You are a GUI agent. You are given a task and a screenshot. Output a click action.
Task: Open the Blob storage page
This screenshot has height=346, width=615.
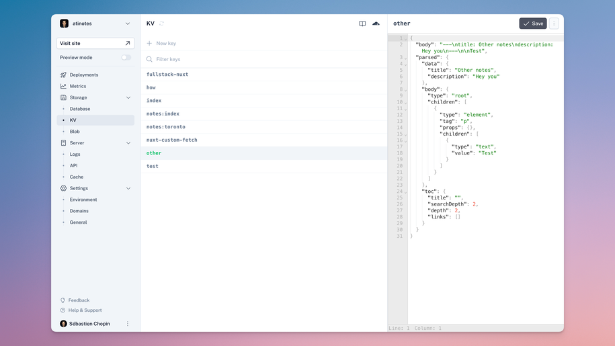tap(75, 132)
